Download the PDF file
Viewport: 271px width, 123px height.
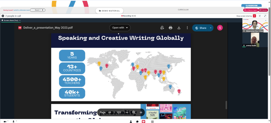[x=179, y=28]
